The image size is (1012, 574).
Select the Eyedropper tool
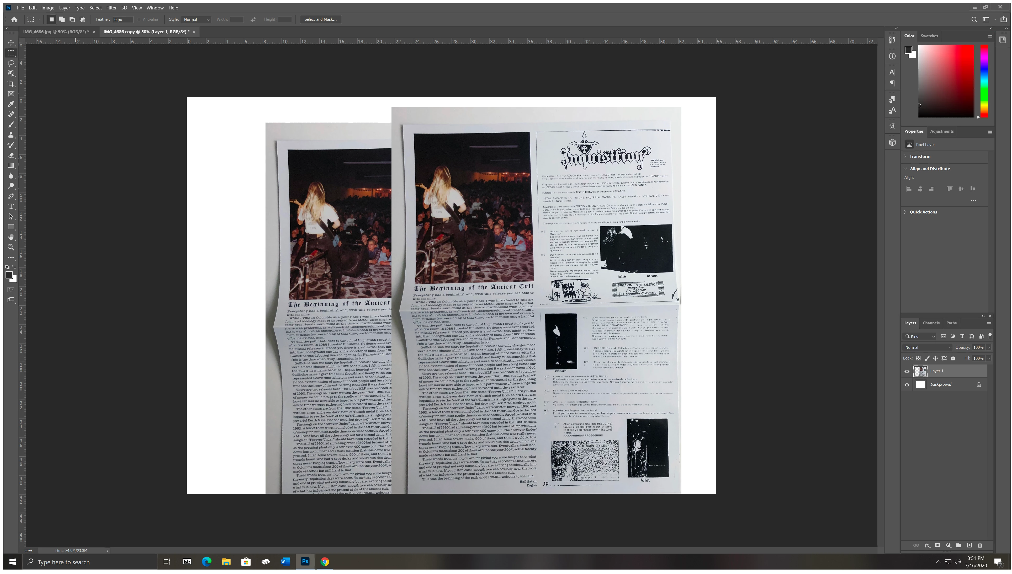tap(11, 104)
